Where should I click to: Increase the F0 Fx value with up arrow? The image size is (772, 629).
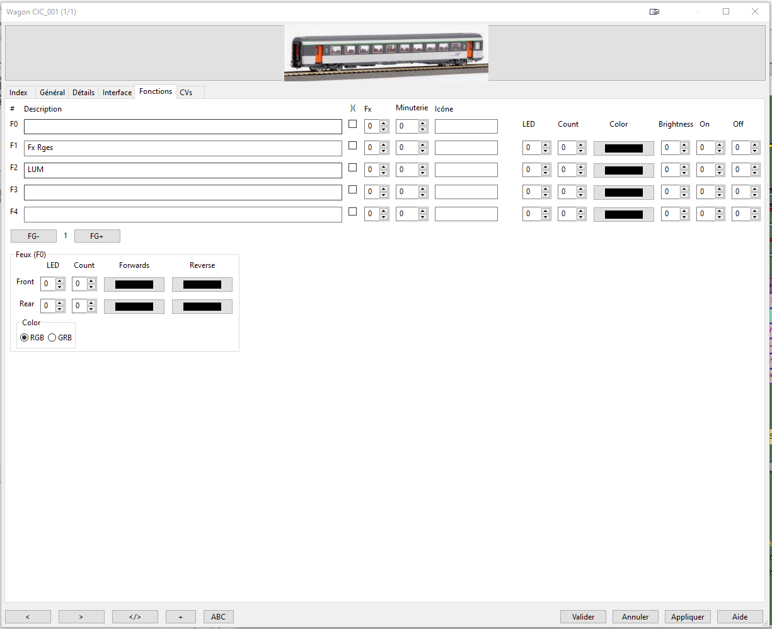click(384, 124)
